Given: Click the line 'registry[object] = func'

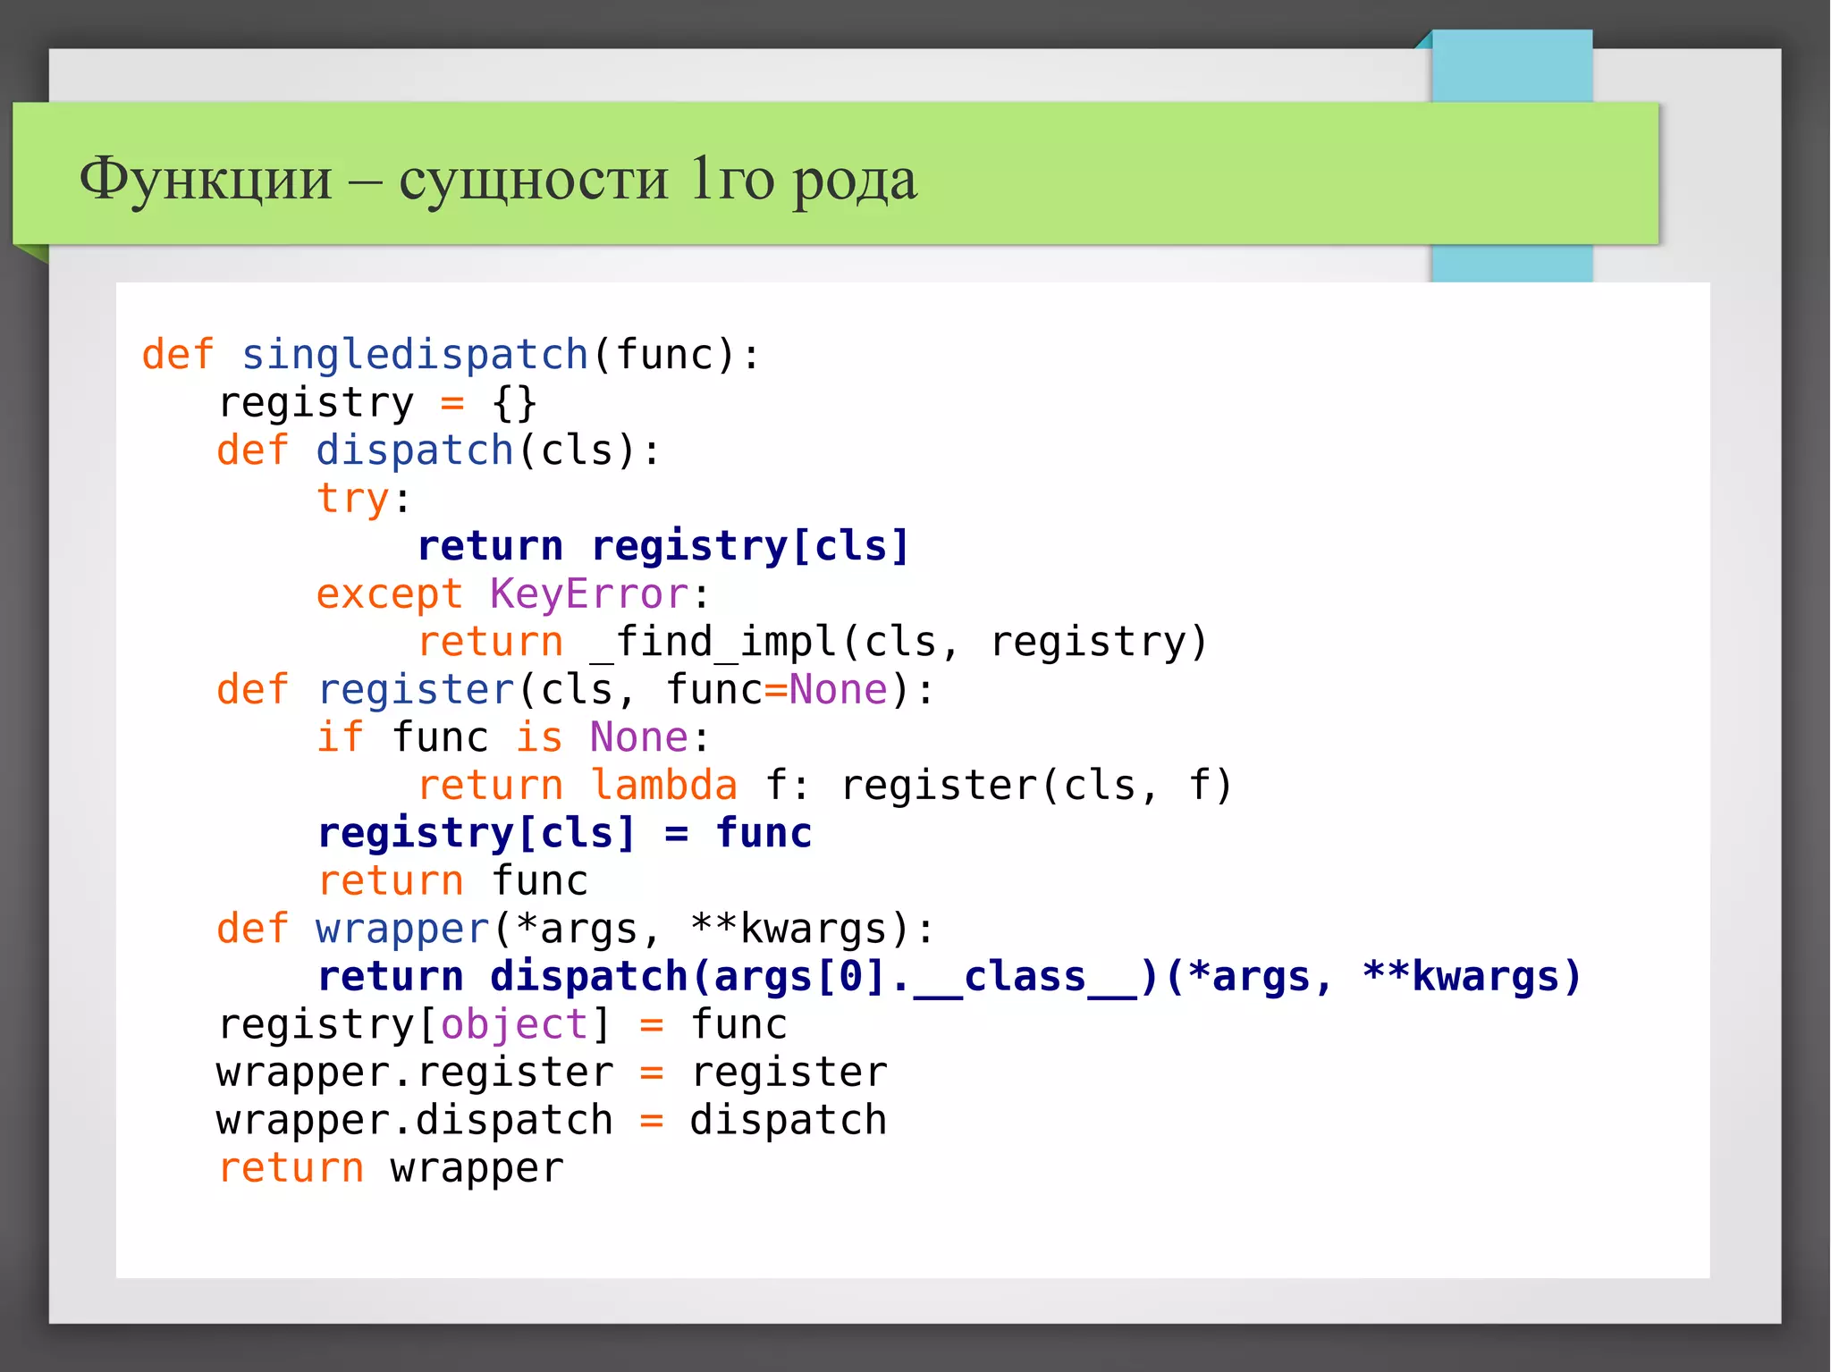Looking at the screenshot, I should (x=502, y=1024).
